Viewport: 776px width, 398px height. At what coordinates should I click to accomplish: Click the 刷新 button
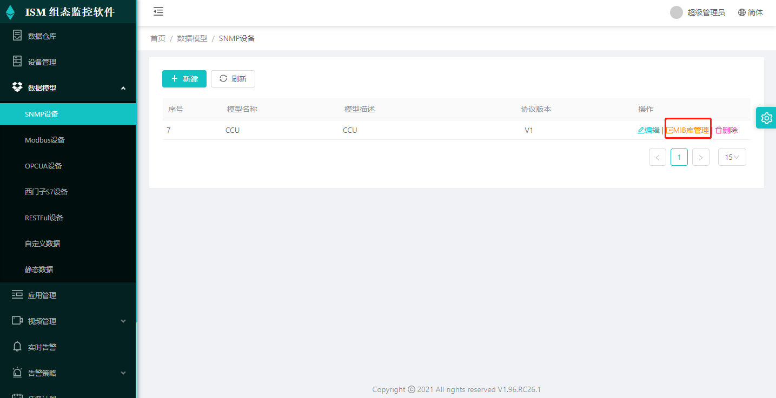(x=233, y=79)
